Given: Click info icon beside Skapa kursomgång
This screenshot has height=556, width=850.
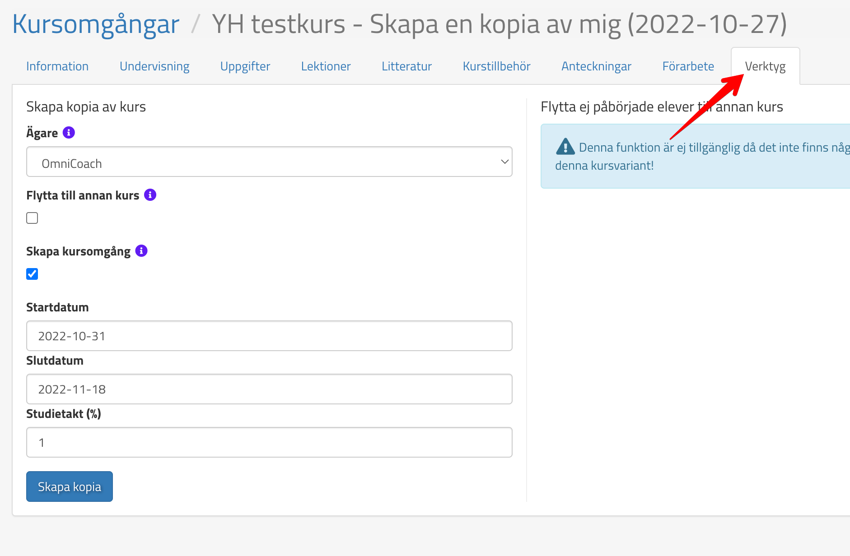Looking at the screenshot, I should pos(141,251).
